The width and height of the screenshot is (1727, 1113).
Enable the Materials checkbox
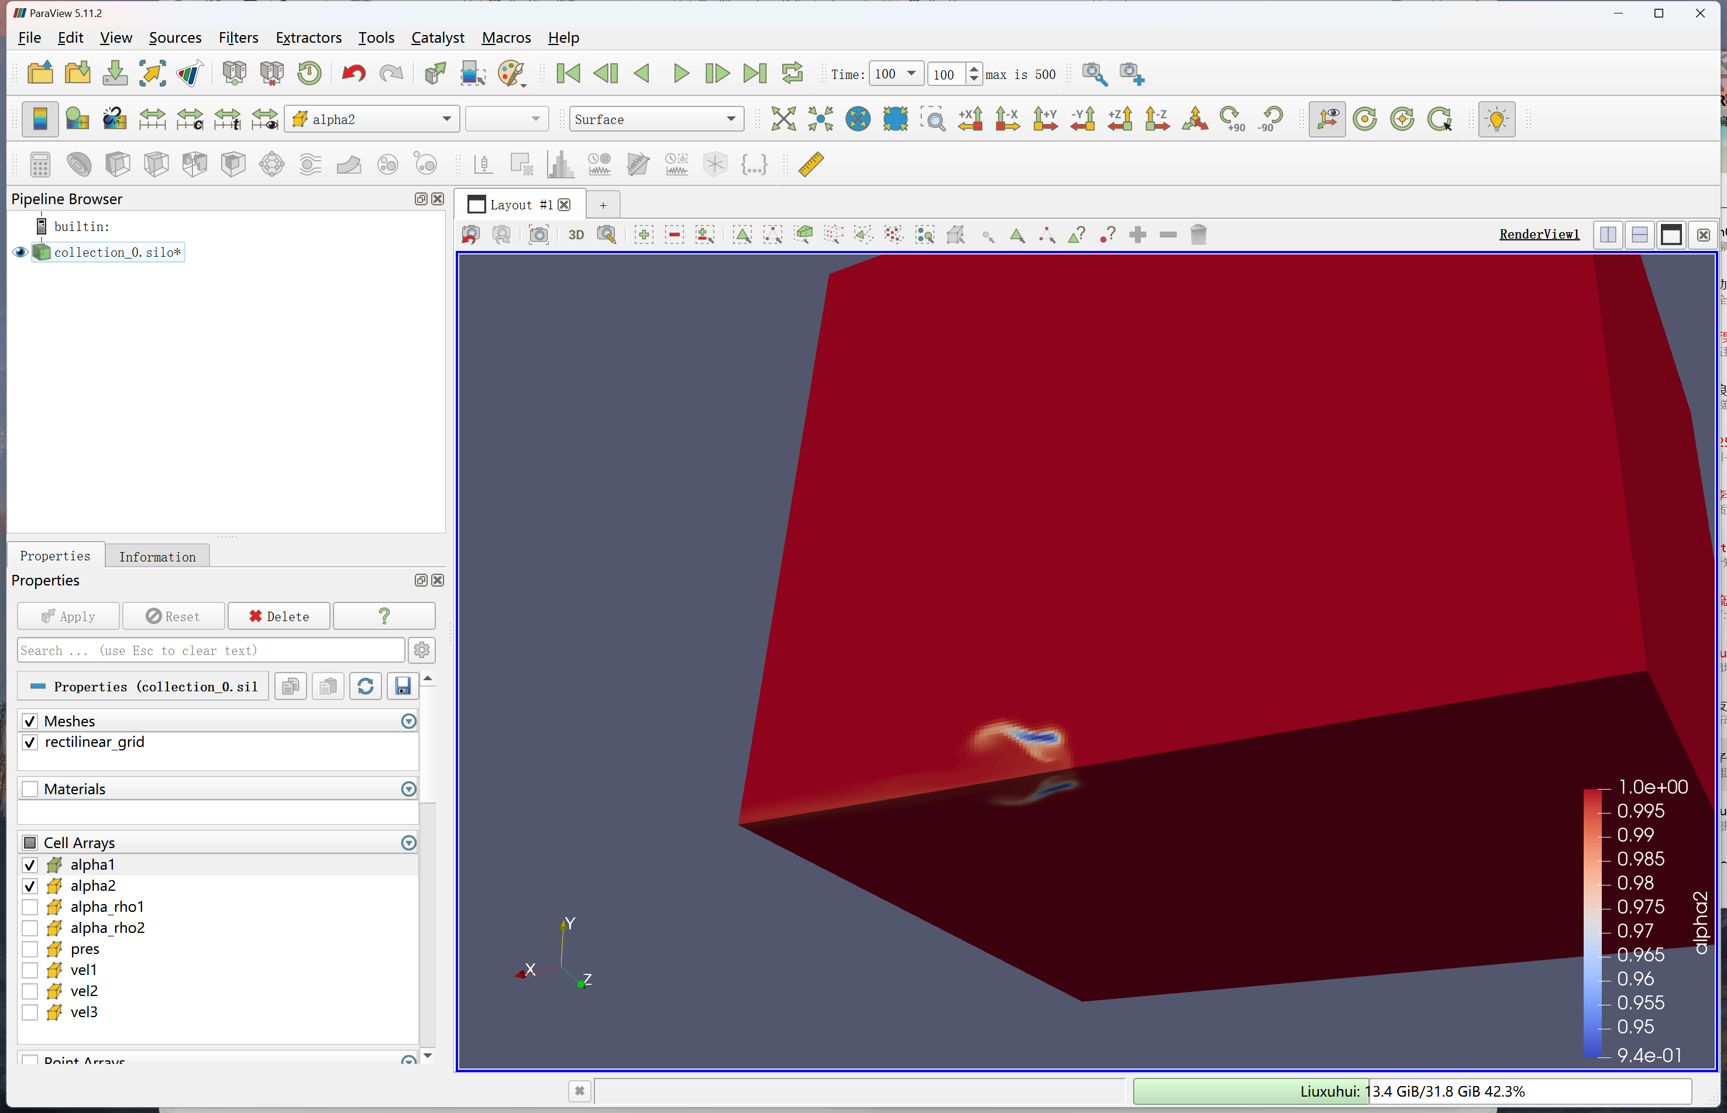tap(30, 788)
